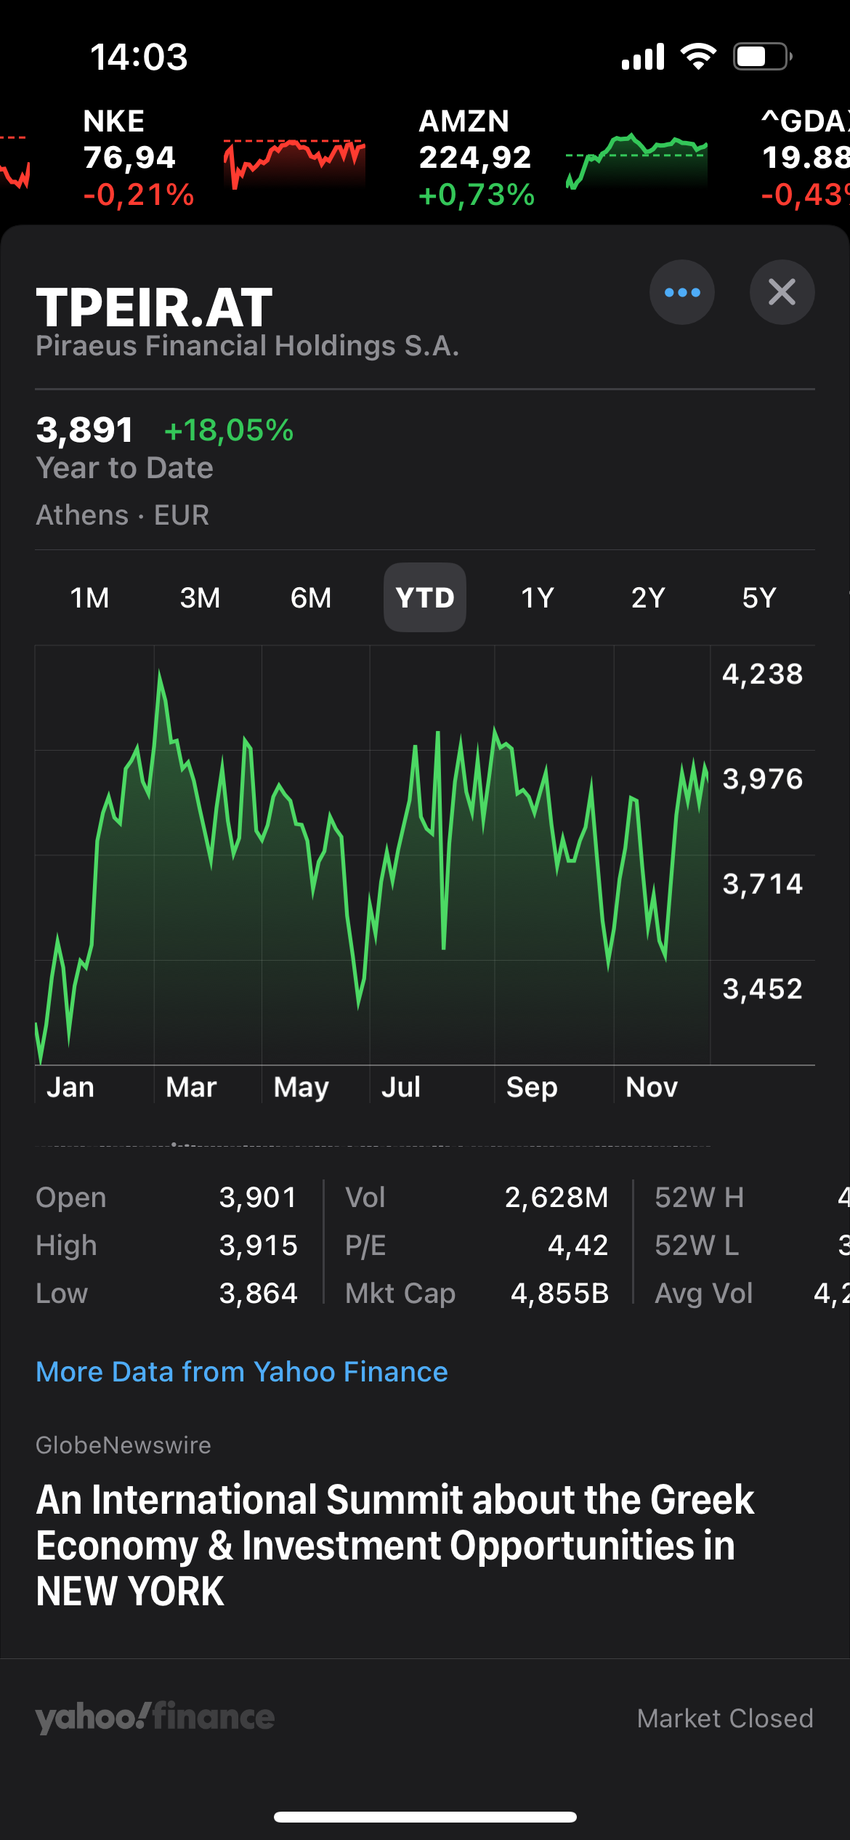The width and height of the screenshot is (850, 1840).
Task: Tap the Low value 3,864
Action: point(259,1294)
